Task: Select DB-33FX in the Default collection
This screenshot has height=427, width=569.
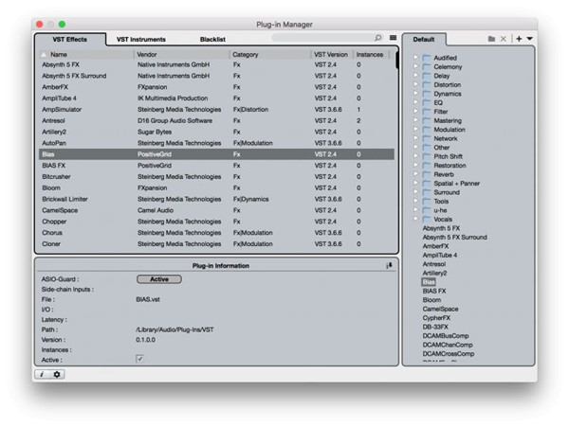Action: tap(435, 327)
